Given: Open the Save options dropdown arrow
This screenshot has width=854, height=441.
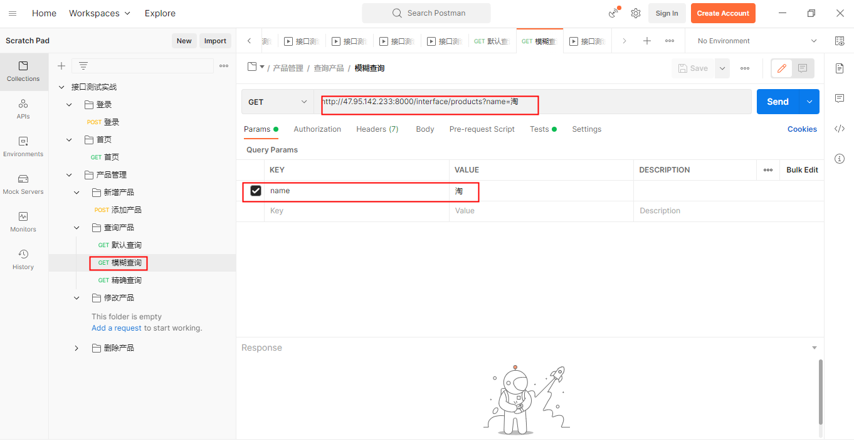Looking at the screenshot, I should pos(722,68).
